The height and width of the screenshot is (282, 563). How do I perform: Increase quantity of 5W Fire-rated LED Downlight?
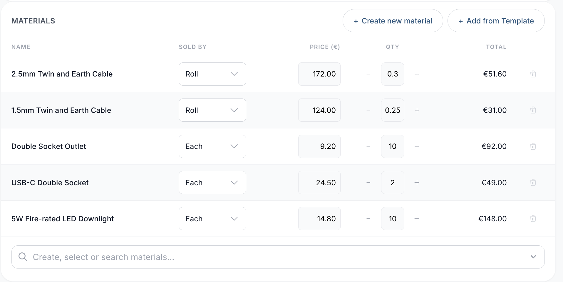click(417, 219)
